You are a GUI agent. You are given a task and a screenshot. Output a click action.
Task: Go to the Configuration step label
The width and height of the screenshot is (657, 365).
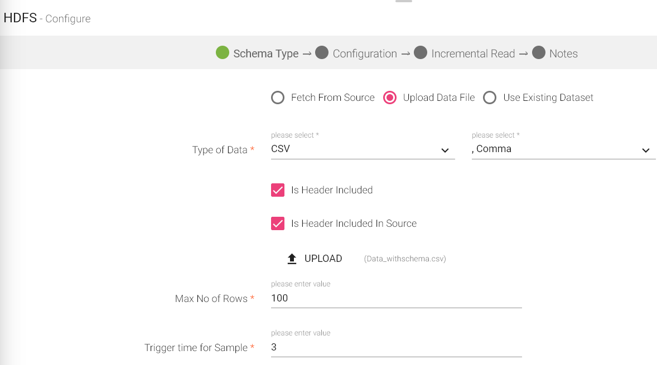[365, 53]
